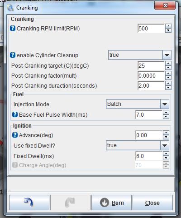The height and width of the screenshot is (218, 181).
Task: Increase Post-Cranking duraction value
Action: pyautogui.click(x=168, y=84)
